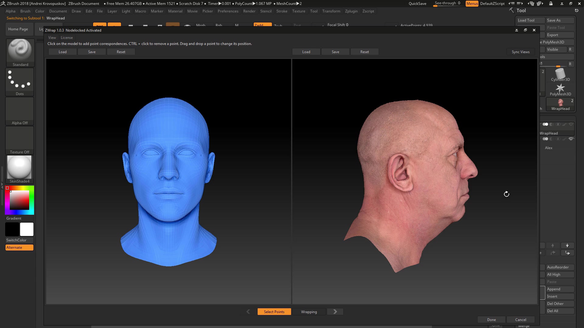This screenshot has width=584, height=328.
Task: Click the Append subtool button
Action: click(559, 289)
